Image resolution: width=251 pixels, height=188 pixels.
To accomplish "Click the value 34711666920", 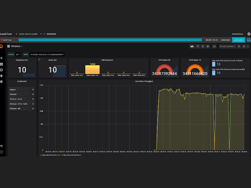I will 195,74.
